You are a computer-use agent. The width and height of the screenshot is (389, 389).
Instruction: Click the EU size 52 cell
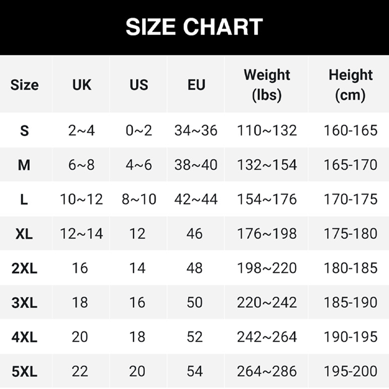tap(195, 337)
